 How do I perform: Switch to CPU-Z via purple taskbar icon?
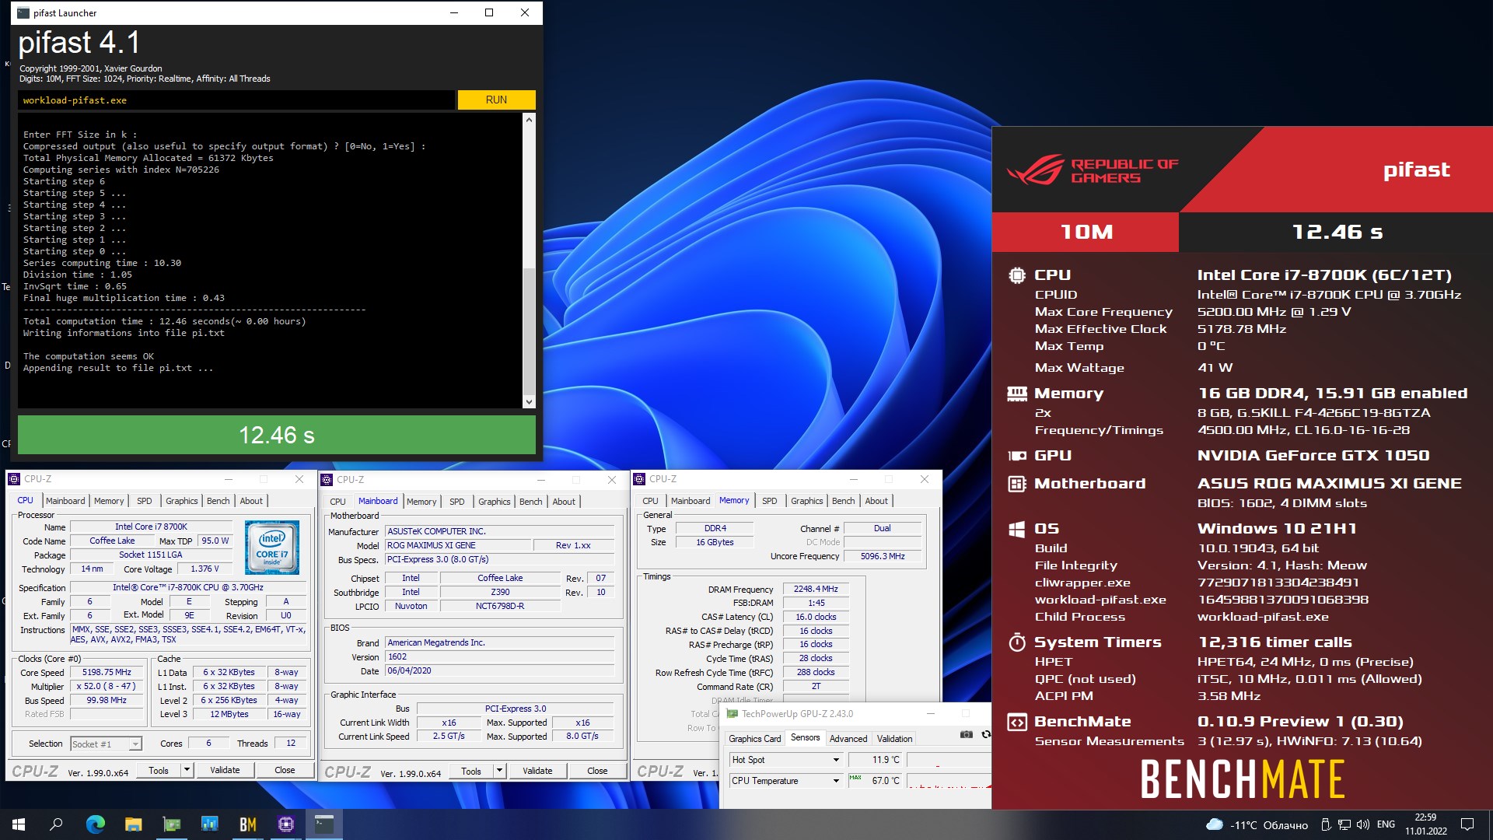tap(285, 824)
